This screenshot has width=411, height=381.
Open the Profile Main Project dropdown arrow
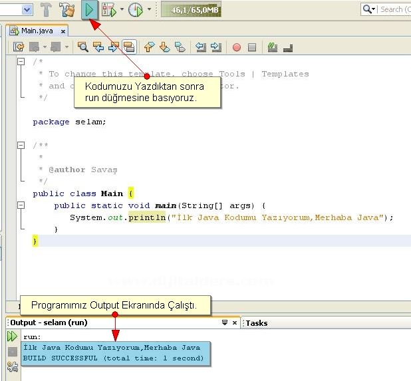click(150, 9)
